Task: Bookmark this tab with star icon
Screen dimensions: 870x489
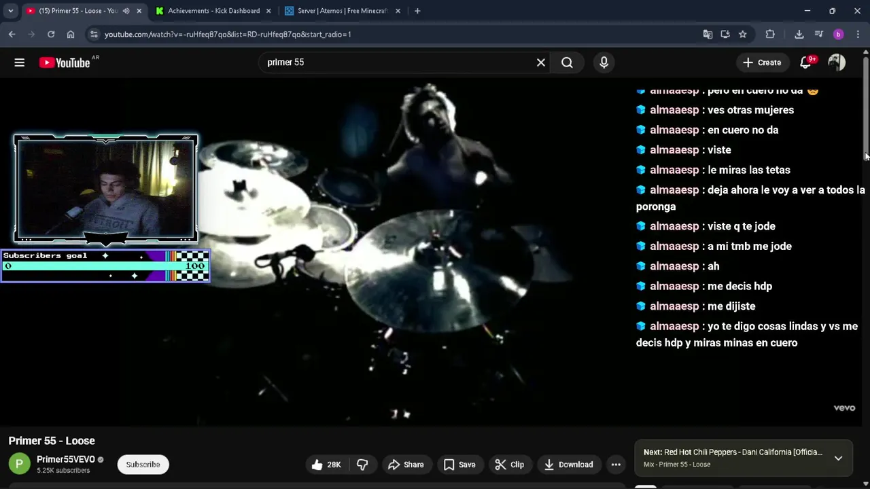Action: click(743, 34)
